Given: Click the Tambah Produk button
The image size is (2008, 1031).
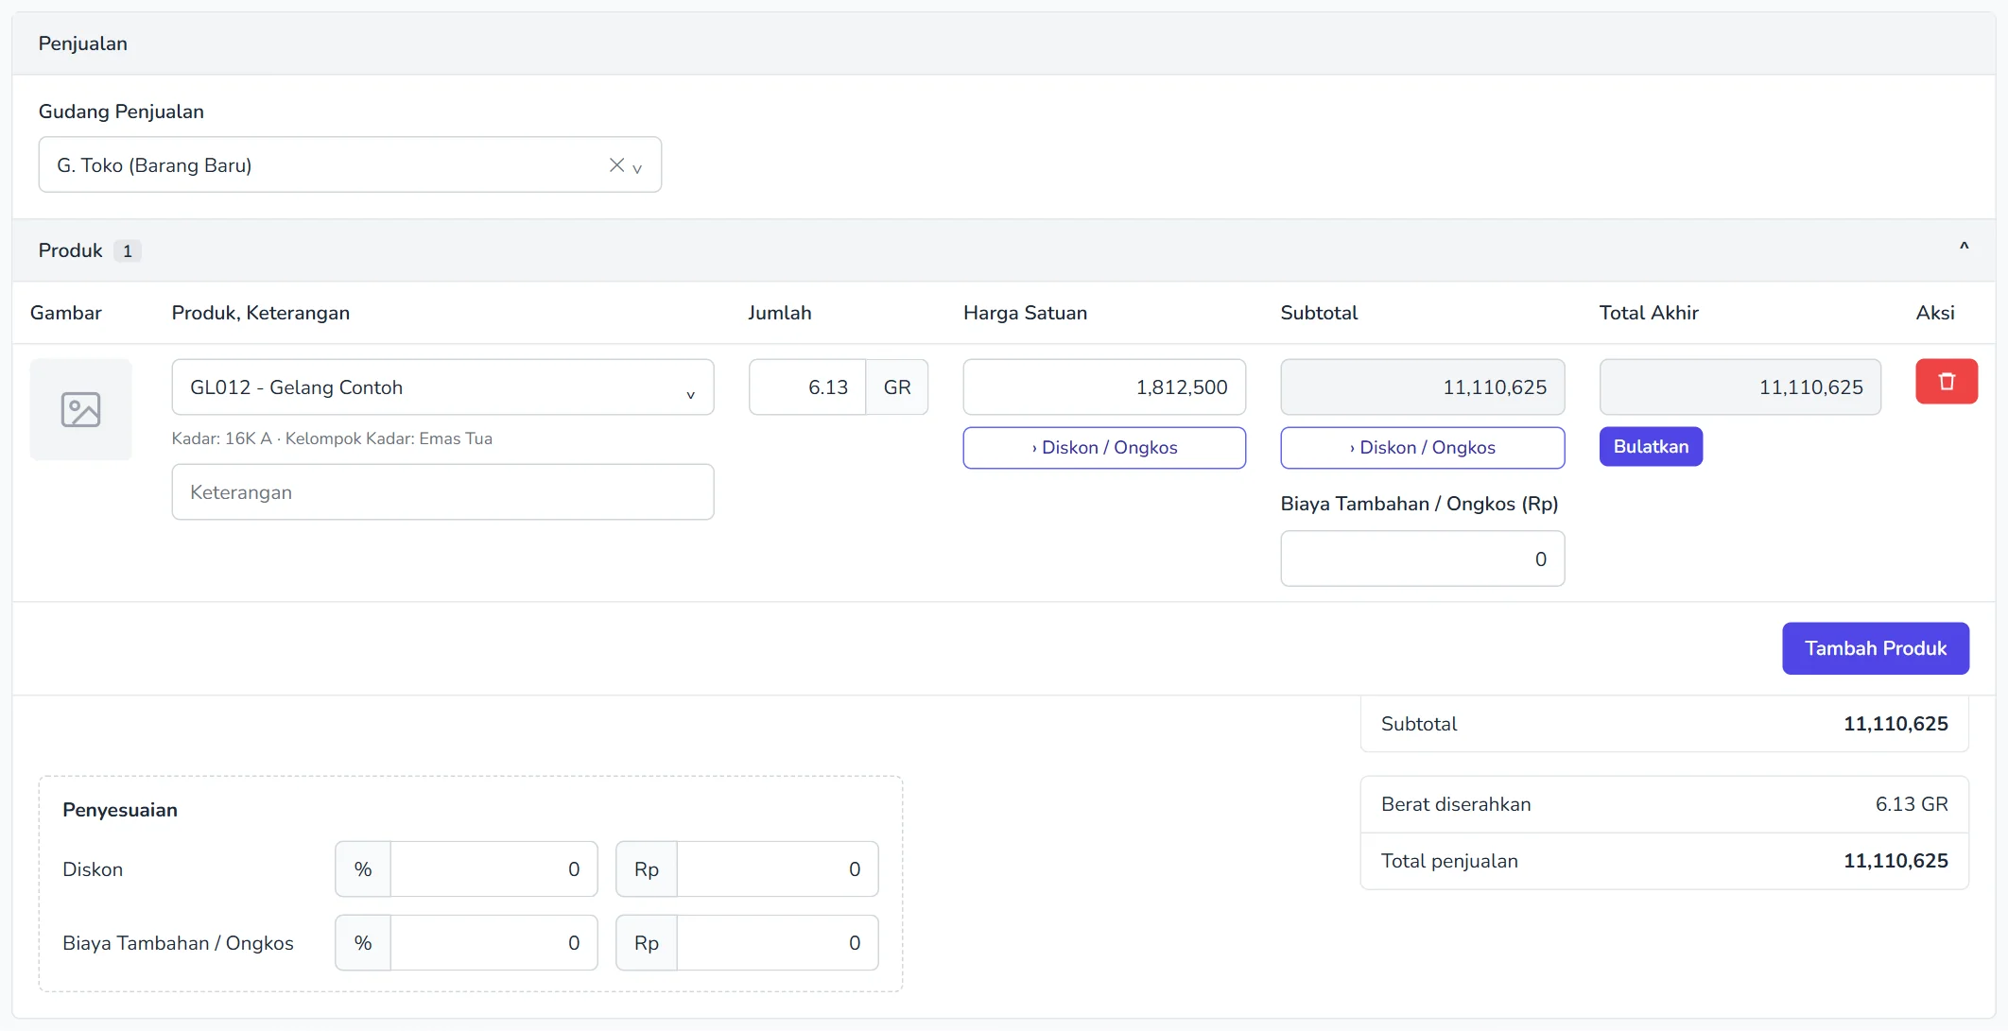Looking at the screenshot, I should 1876,648.
